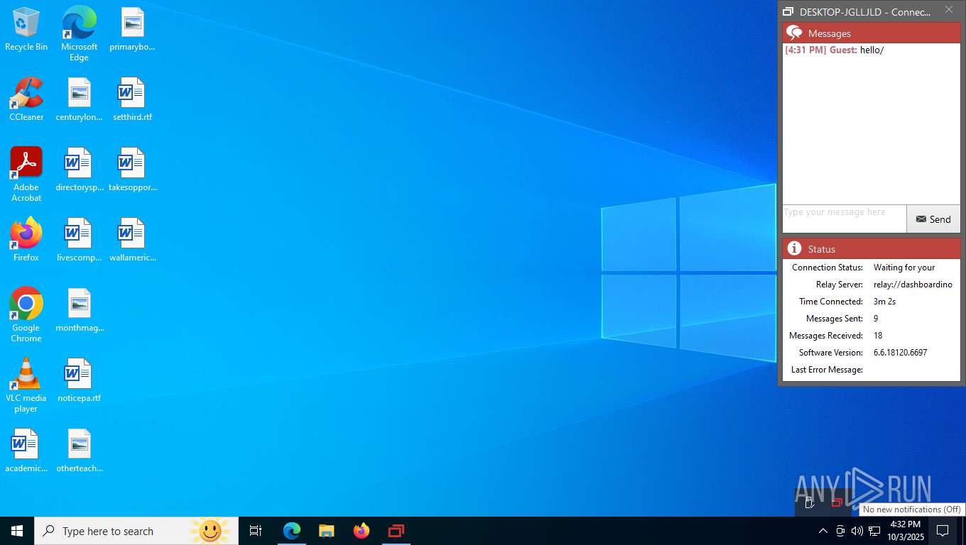Select the setthird.rtf document
966x545 pixels.
click(132, 99)
